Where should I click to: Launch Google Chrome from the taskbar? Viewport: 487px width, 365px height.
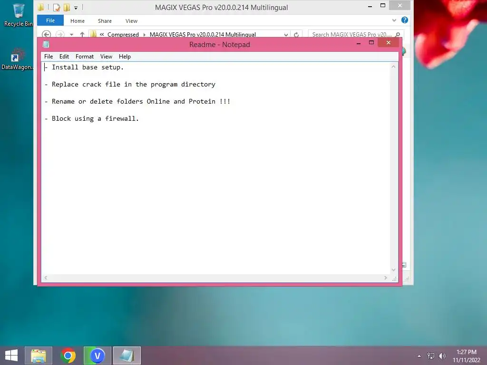pyautogui.click(x=68, y=355)
